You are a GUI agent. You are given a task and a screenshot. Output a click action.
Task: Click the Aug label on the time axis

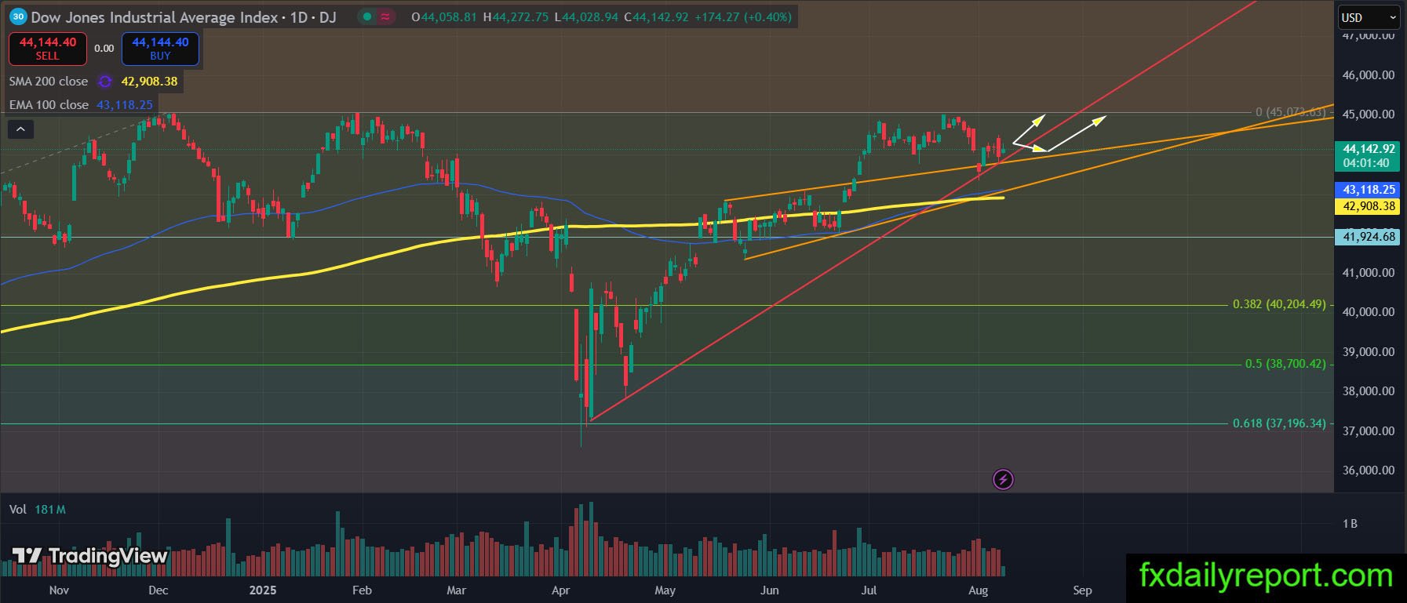click(x=978, y=590)
